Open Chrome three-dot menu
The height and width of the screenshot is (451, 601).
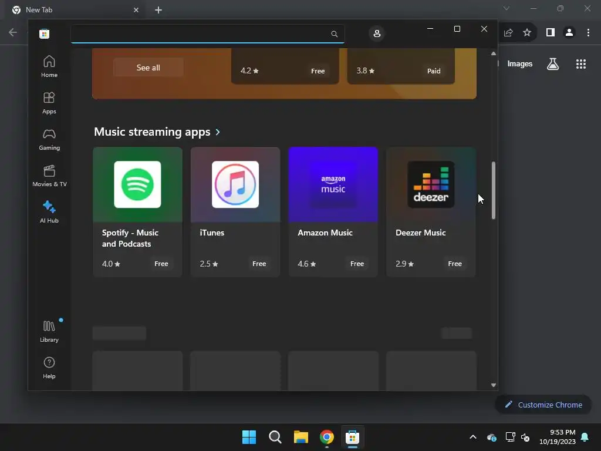coord(588,33)
